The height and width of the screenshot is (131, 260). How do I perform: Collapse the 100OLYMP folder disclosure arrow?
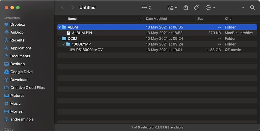64,44
